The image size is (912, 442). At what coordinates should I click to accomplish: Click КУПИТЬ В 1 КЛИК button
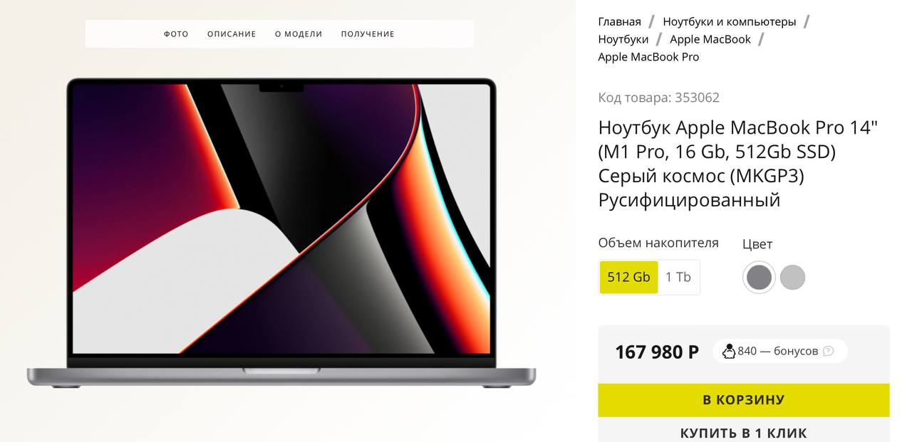point(744,430)
